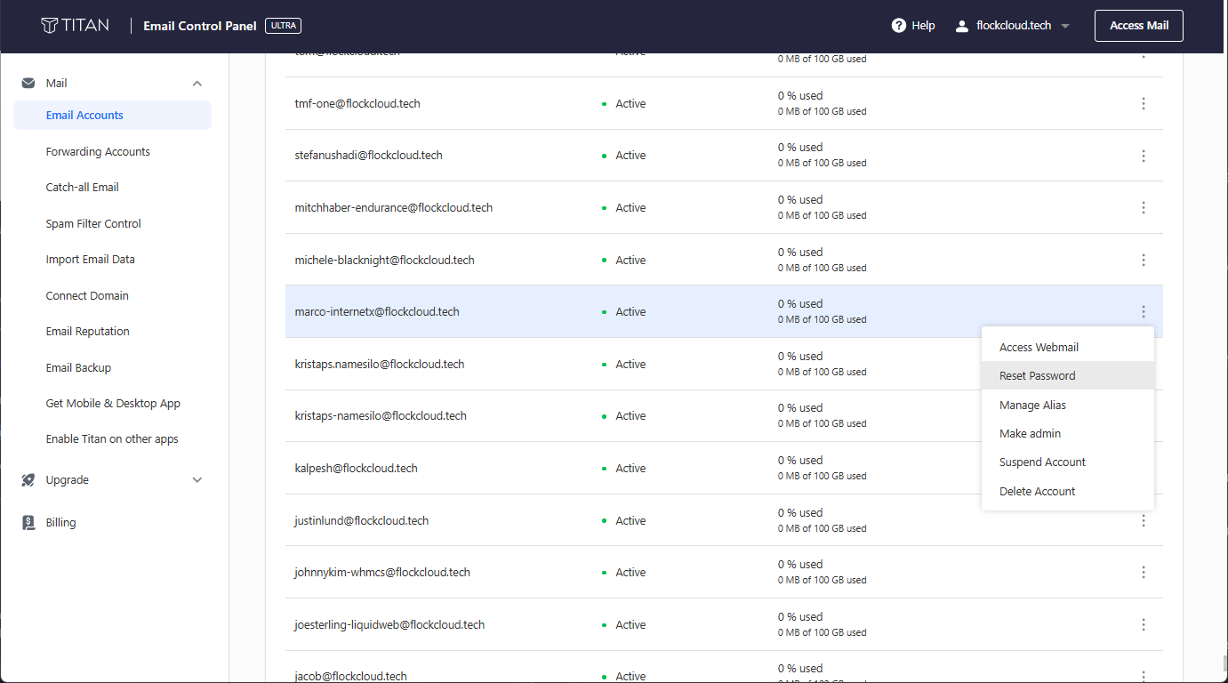Click storage usage for stefanushadi@flockcloud.tech
Viewport: 1228px width, 683px height.
click(x=822, y=156)
